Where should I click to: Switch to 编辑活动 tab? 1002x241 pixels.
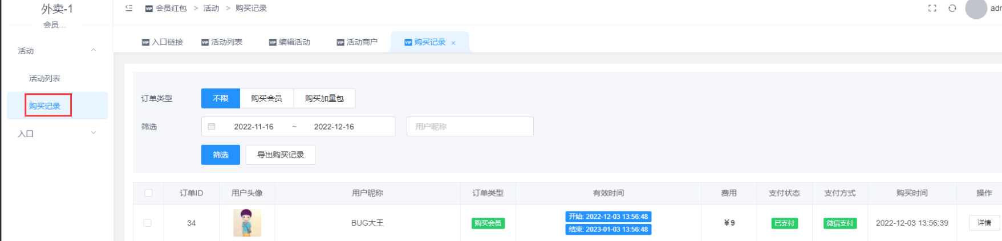(x=290, y=42)
